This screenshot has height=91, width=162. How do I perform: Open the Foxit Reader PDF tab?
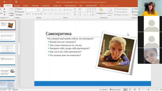(91, 6)
